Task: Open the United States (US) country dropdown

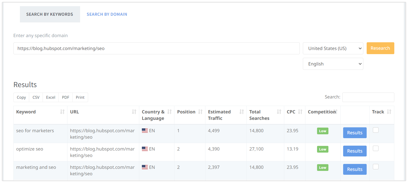Action: 333,48
